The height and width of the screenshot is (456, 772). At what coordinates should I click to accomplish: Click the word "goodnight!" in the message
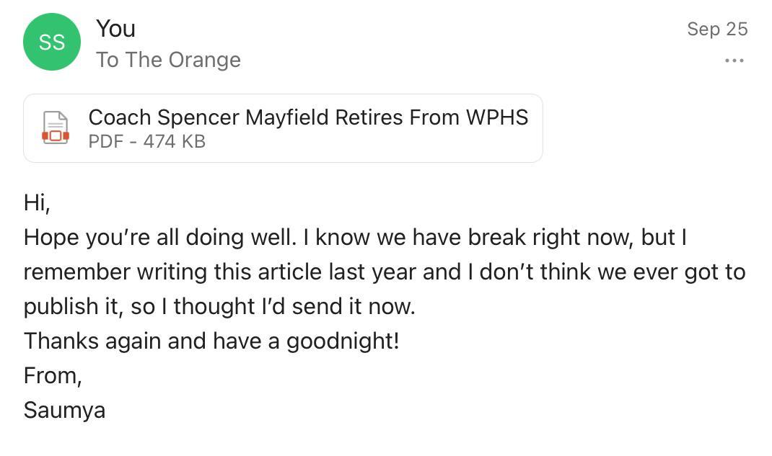[342, 340]
